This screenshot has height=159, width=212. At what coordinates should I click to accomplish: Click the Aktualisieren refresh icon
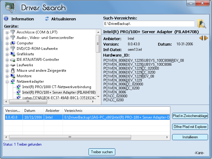pyautogui.click(x=47, y=19)
